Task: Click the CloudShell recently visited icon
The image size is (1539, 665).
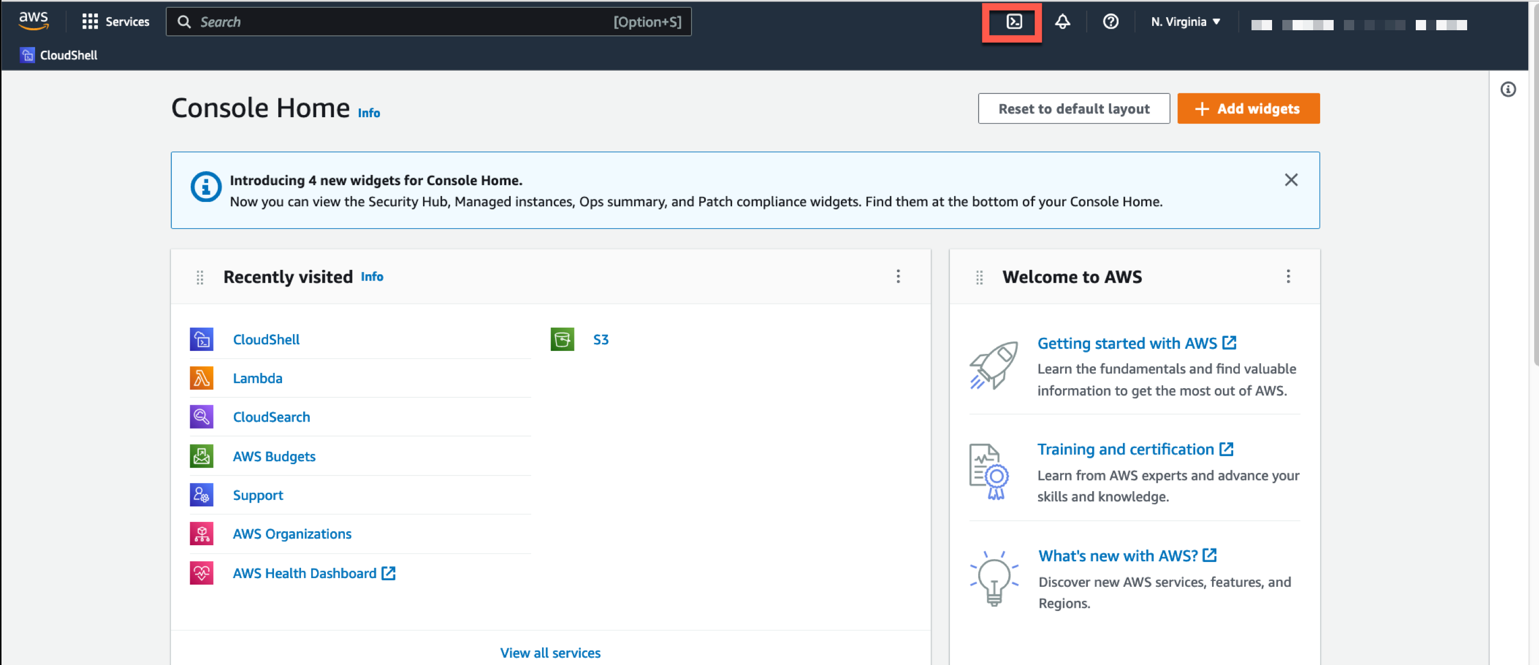Action: pos(200,338)
